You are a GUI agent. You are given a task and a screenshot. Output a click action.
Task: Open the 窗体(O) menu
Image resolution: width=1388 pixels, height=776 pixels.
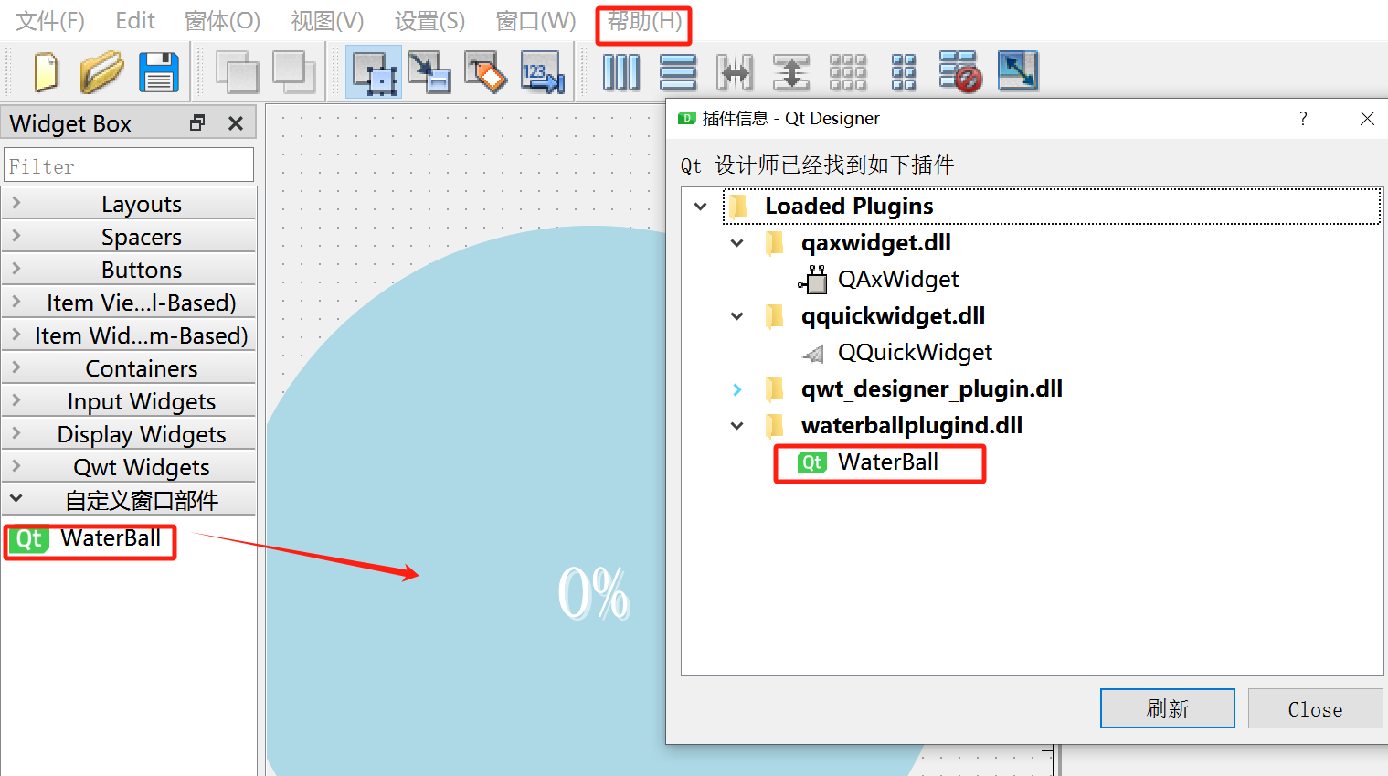point(222,20)
